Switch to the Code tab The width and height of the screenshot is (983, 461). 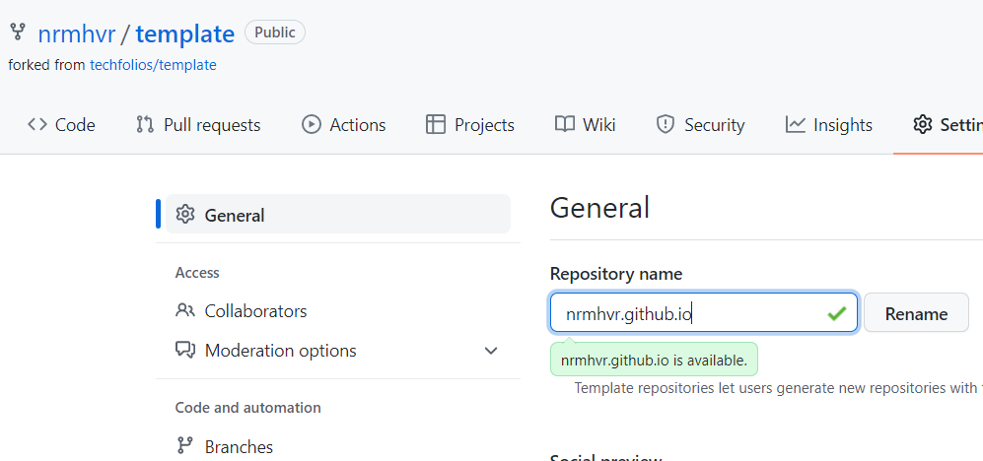[x=61, y=125]
